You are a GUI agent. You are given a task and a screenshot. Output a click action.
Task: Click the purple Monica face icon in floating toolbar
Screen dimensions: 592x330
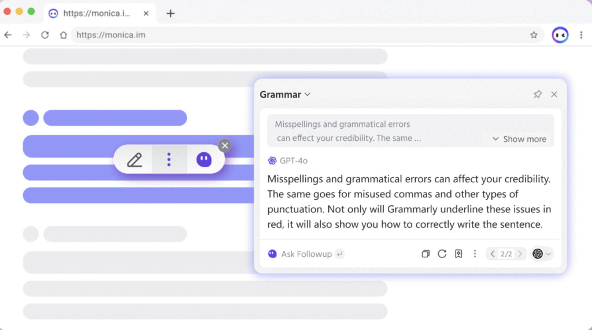coord(204,160)
